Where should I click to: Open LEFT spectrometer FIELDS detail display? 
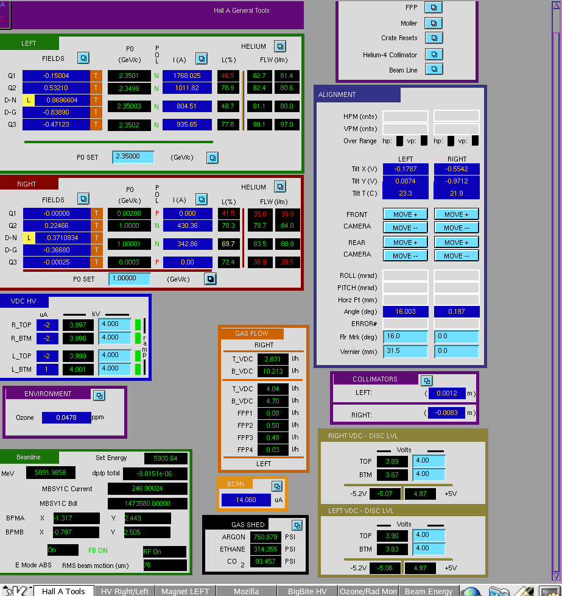[83, 58]
